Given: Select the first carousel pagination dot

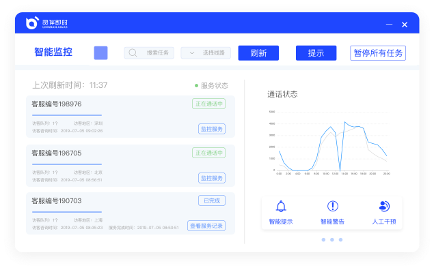Looking at the screenshot, I should tap(323, 239).
